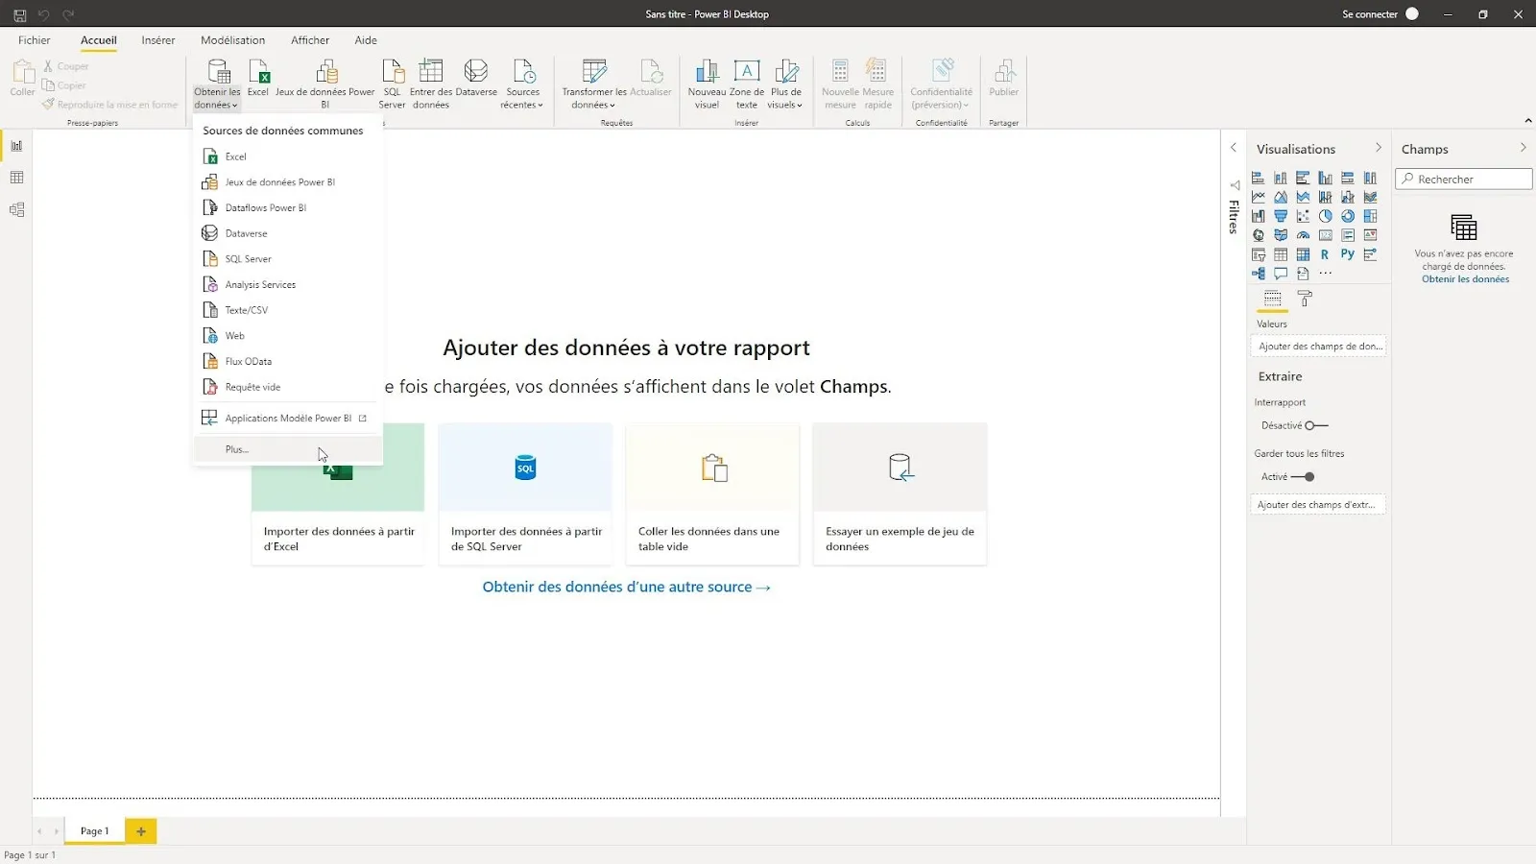Open the Obtenir les données dropdown
Screen dimensions: 1536x864
pyautogui.click(x=217, y=84)
